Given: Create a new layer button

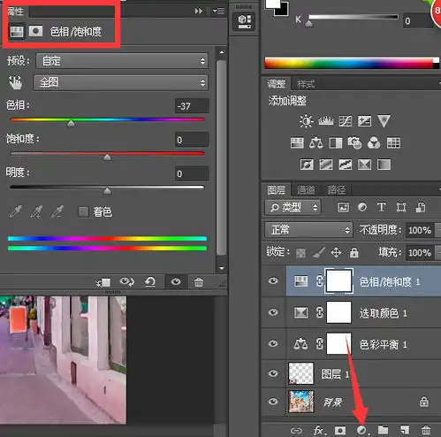Looking at the screenshot, I should (x=405, y=430).
